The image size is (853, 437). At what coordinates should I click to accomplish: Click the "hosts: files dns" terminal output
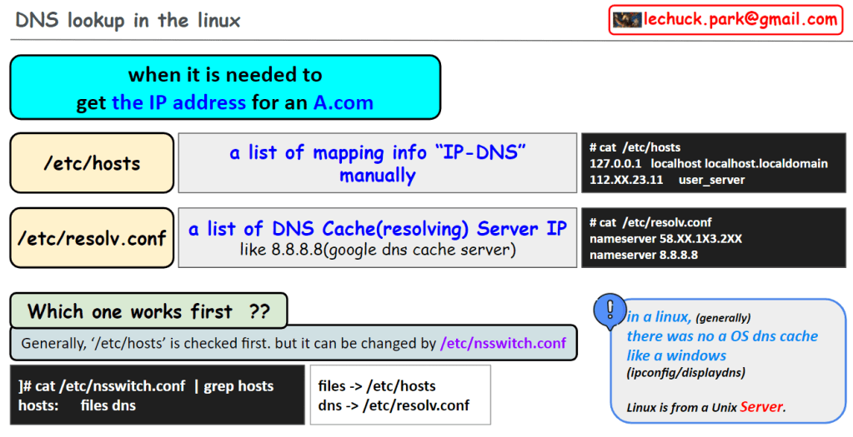(x=78, y=405)
